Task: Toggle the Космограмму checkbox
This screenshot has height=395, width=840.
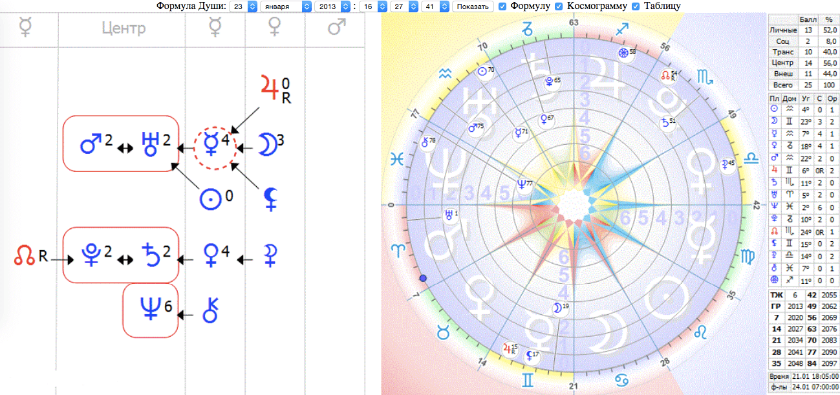Action: (559, 6)
